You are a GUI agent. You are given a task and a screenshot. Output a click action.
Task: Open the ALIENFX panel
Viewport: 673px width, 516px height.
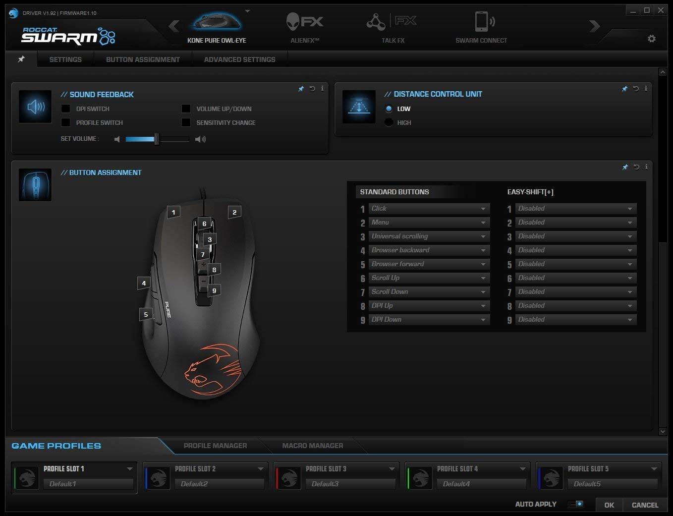click(304, 27)
